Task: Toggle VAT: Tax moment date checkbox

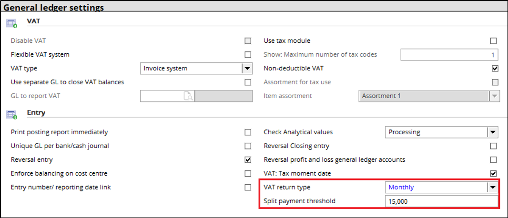Action: (493, 174)
